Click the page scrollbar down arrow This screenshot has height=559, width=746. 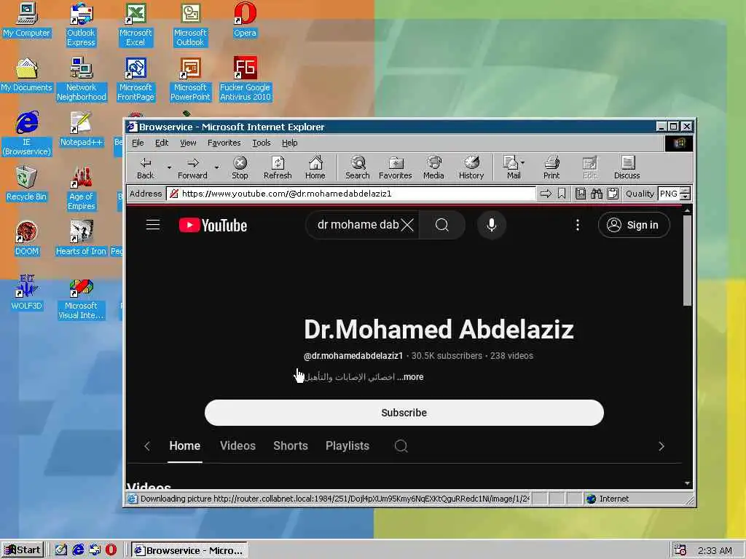click(x=687, y=483)
